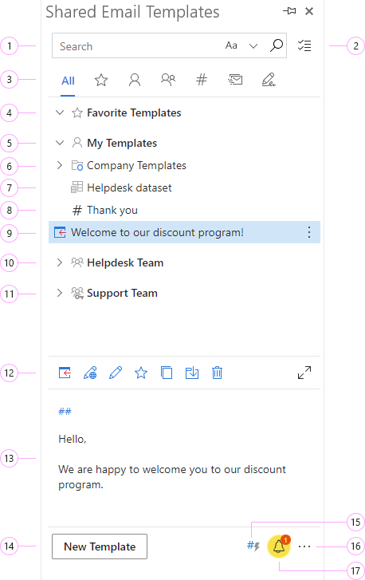
Task: Pin the Shared Email Templates pane
Action: [289, 11]
